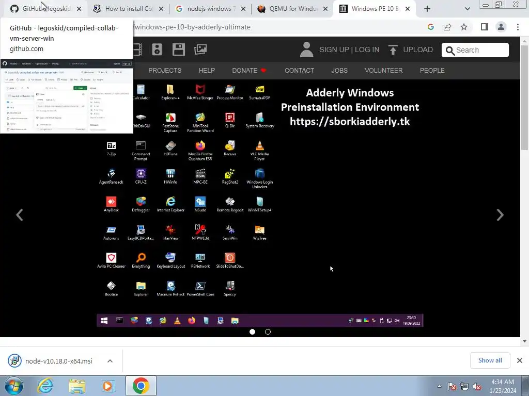529x396 pixels.
Task: Click the network tray icon
Action: [x=464, y=387]
